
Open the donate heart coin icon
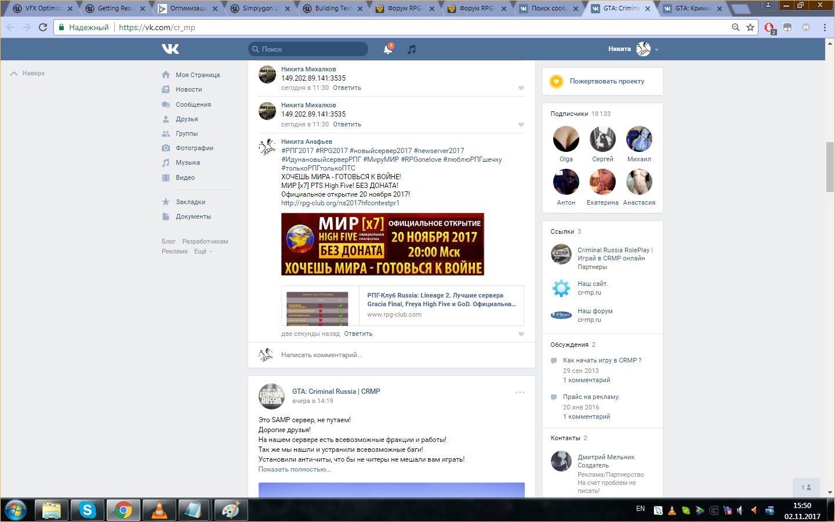coord(556,81)
